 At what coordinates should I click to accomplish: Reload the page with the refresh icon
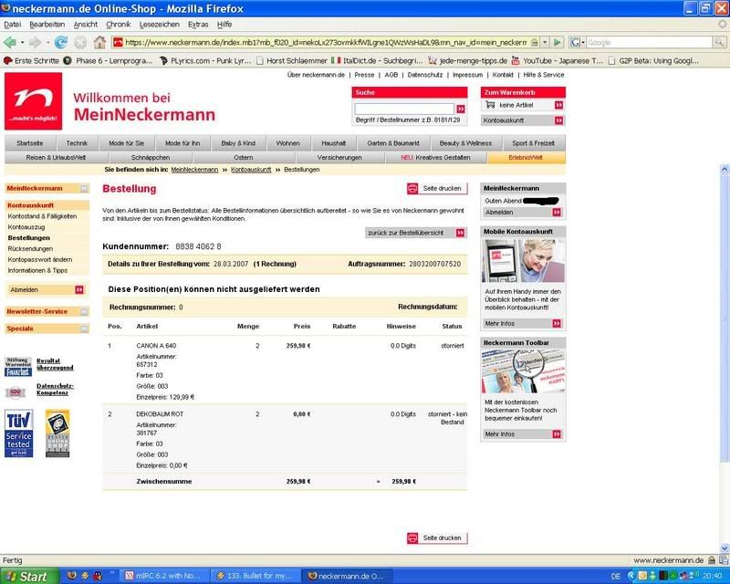tap(60, 42)
